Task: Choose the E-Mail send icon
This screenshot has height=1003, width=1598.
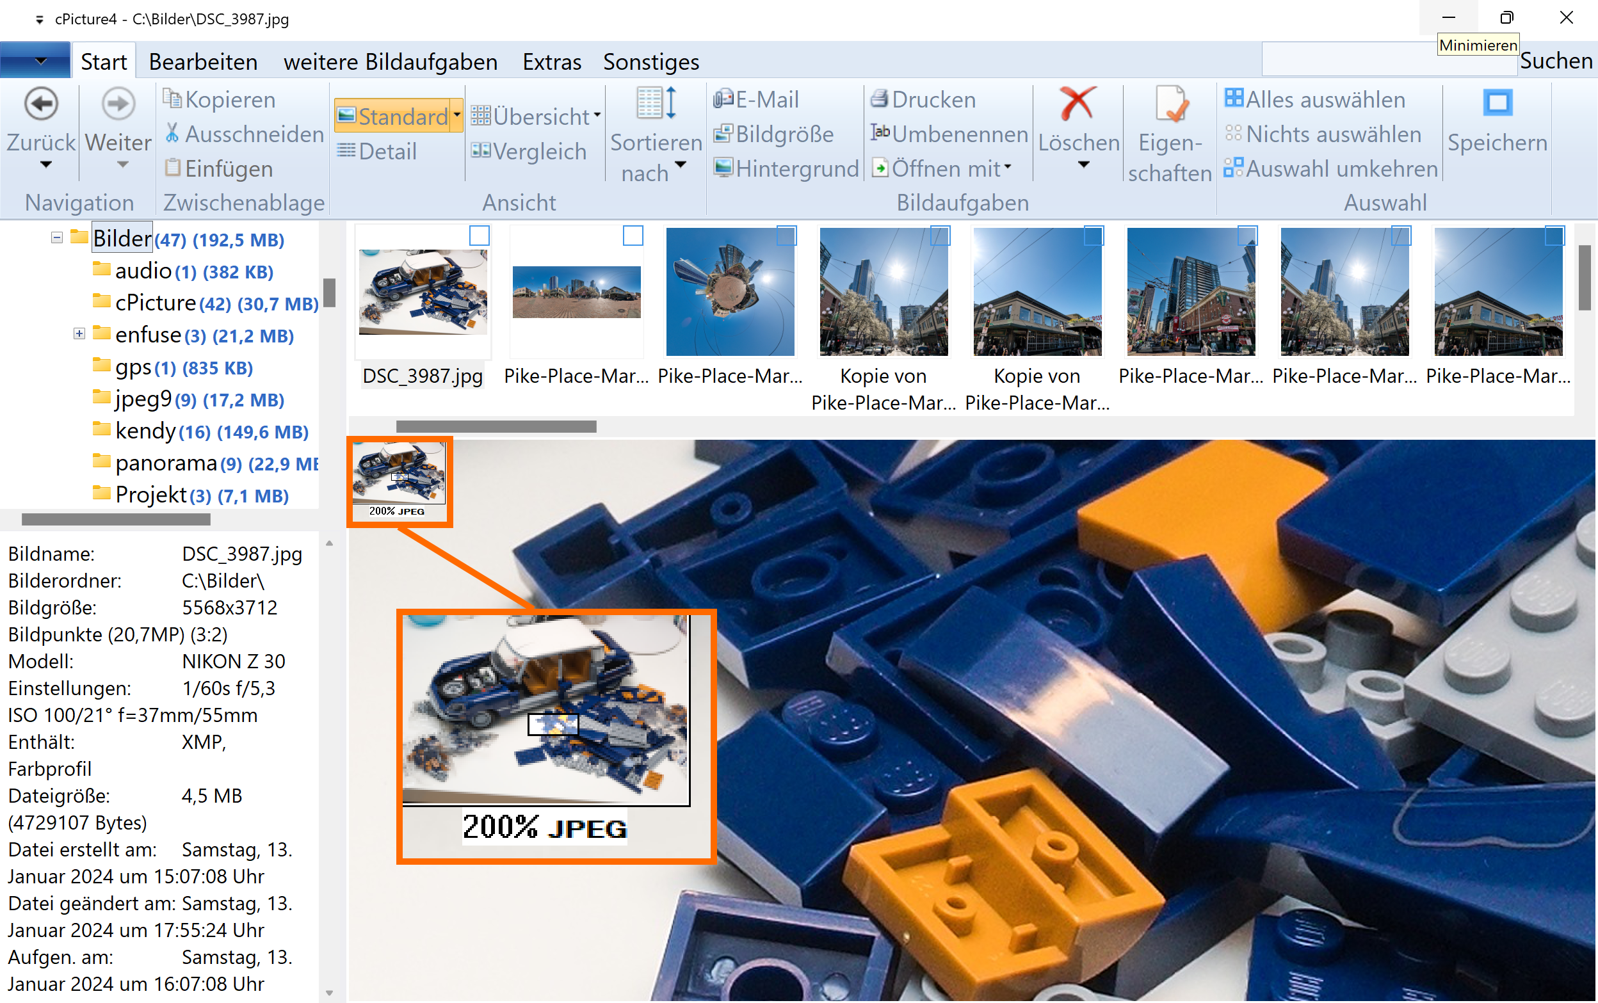Action: (723, 99)
